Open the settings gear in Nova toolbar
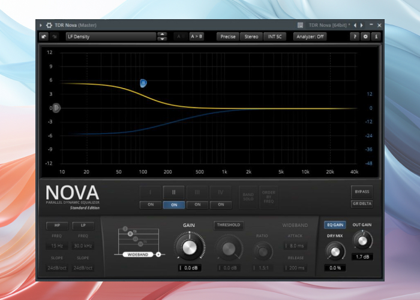The width and height of the screenshot is (420, 300). [365, 37]
